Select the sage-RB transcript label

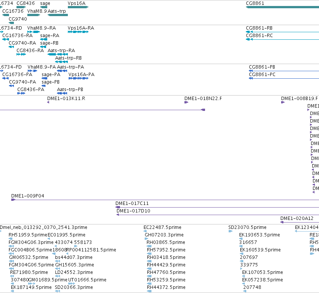click(x=49, y=43)
